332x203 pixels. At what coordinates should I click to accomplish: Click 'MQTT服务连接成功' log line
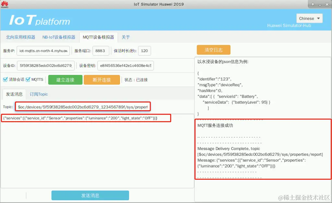[x=215, y=125]
